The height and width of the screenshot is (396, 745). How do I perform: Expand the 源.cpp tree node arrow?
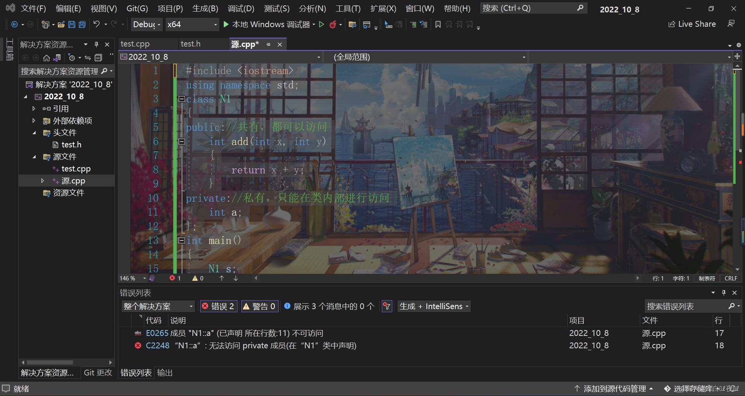pos(43,181)
